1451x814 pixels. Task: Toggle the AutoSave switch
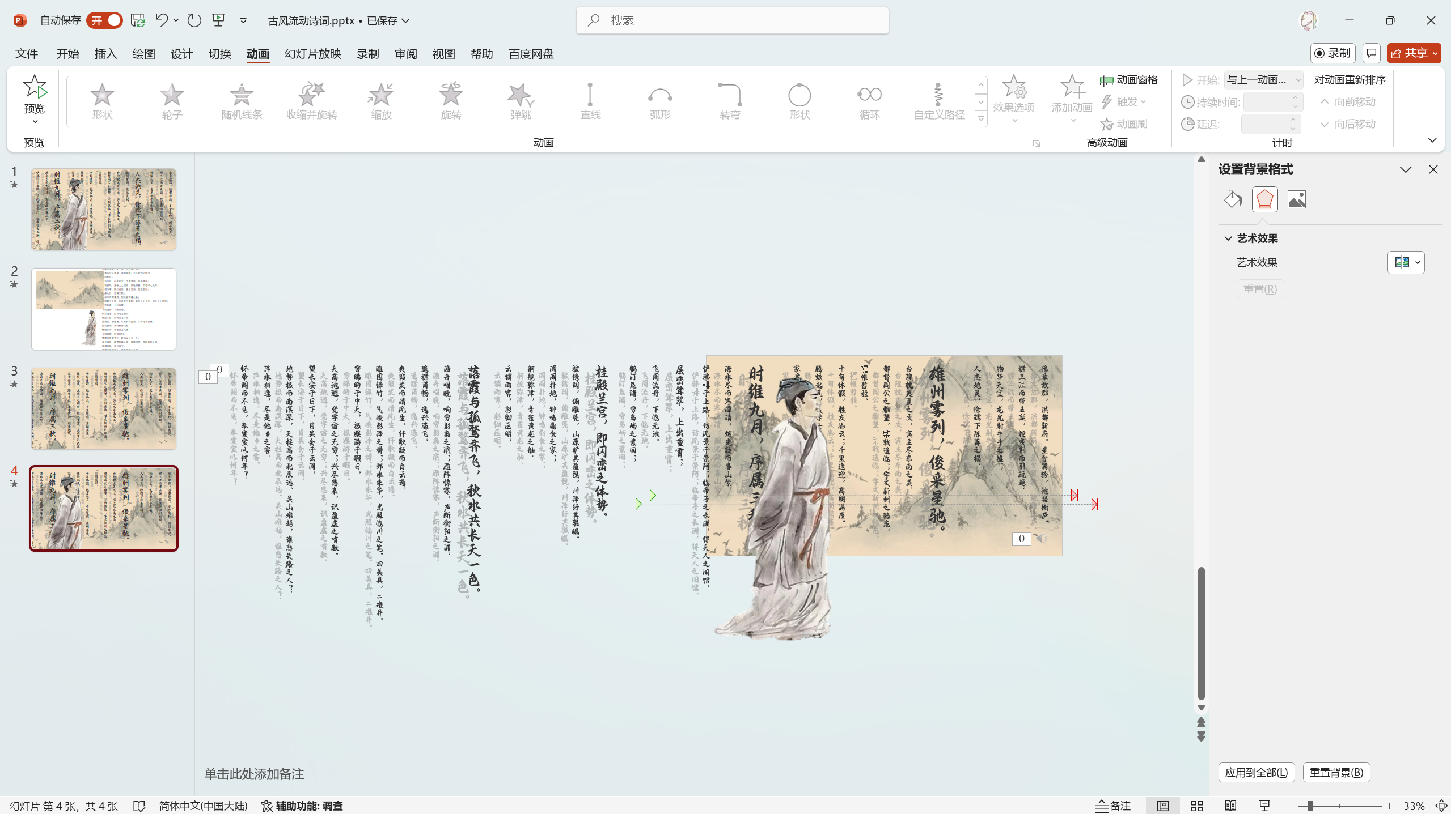click(104, 20)
